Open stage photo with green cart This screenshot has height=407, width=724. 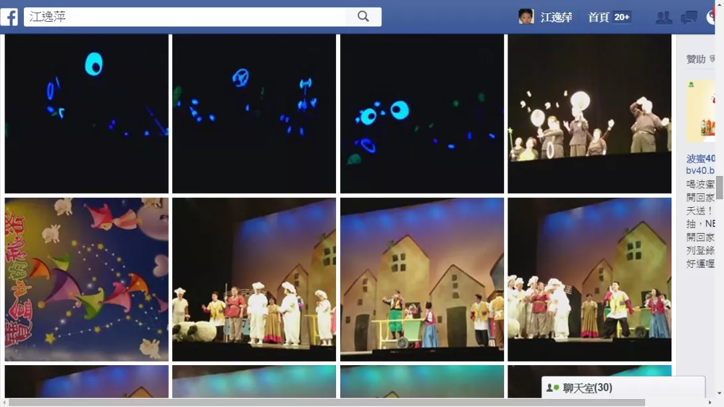coord(422,279)
